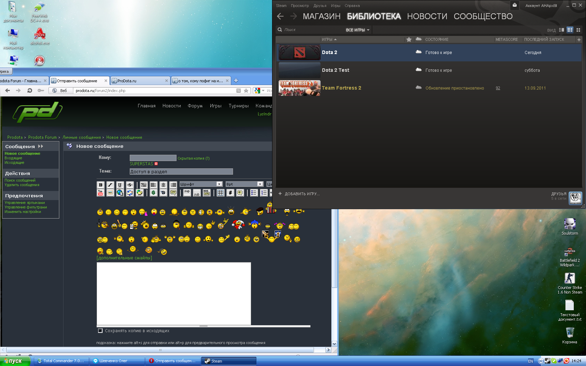The height and width of the screenshot is (366, 586).
Task: Open Турниры in site navigation
Action: click(x=239, y=106)
